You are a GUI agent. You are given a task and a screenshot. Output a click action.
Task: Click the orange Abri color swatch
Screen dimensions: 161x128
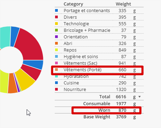click(56, 43)
